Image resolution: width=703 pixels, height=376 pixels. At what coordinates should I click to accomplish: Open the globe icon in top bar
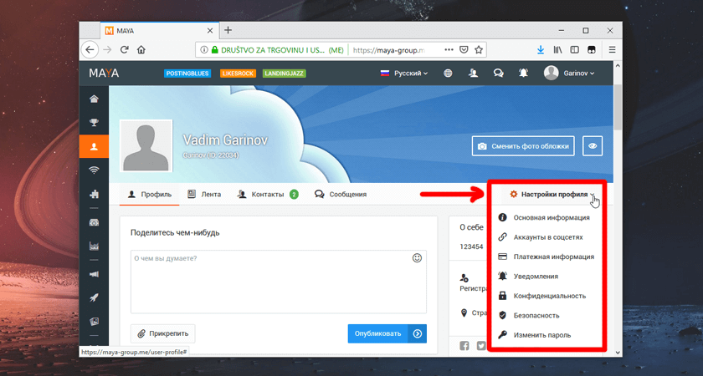[x=448, y=74]
